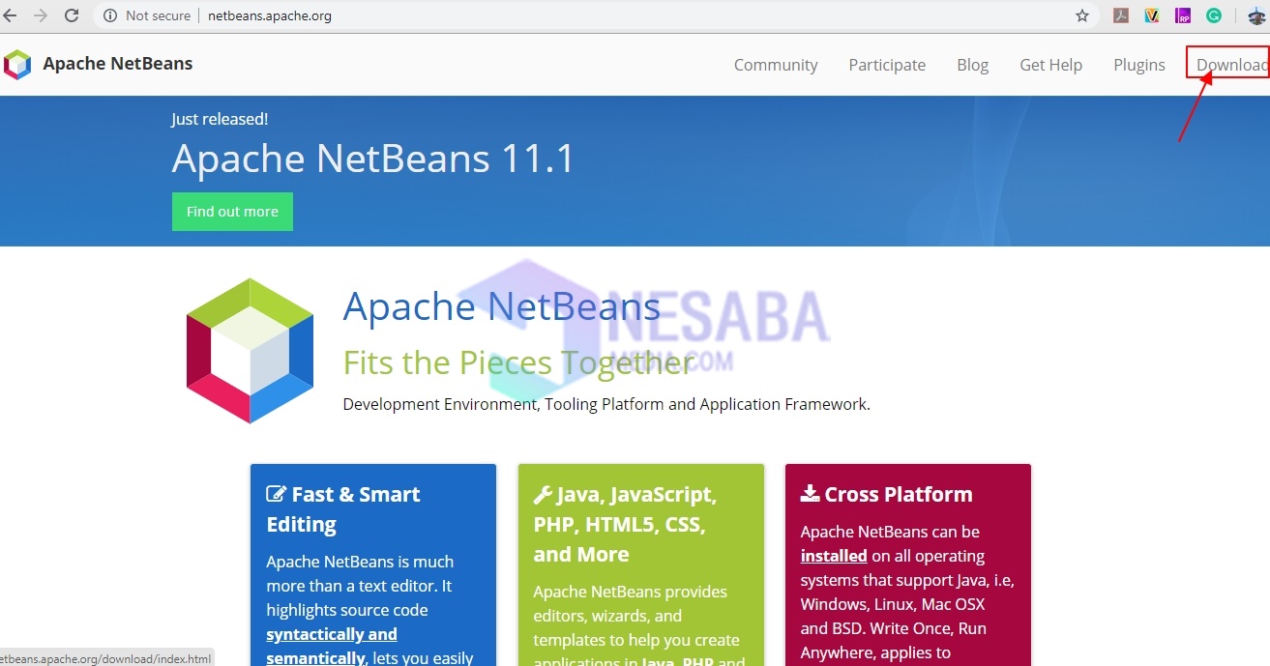Bookmark this page with the star icon

click(x=1082, y=15)
